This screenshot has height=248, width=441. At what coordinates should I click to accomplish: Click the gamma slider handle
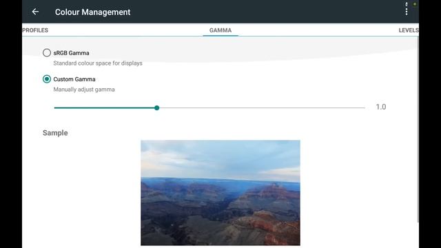pyautogui.click(x=157, y=107)
